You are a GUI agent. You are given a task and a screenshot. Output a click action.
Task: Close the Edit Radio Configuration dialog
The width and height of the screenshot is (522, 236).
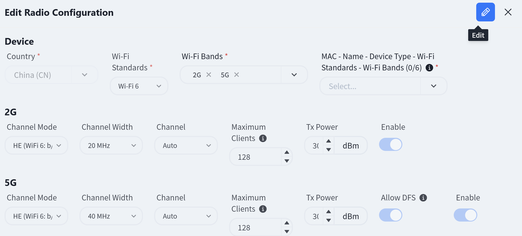click(x=508, y=12)
